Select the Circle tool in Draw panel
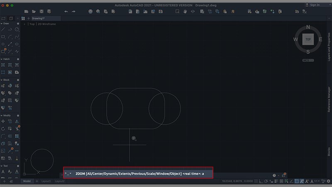This screenshot has height=187, width=332. coord(17,30)
